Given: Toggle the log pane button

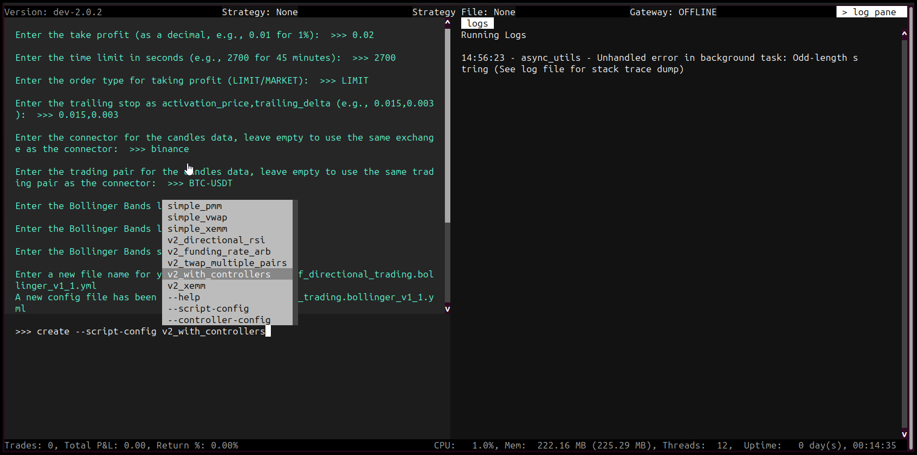Looking at the screenshot, I should pos(871,12).
